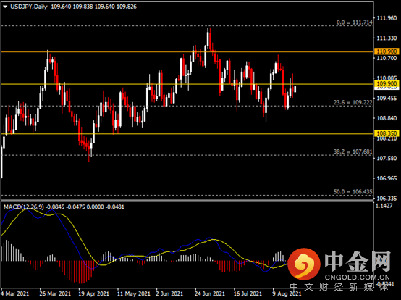This screenshot has width=401, height=300.
Task: Click the MACD(12,26,9) indicator label
Action: point(24,207)
